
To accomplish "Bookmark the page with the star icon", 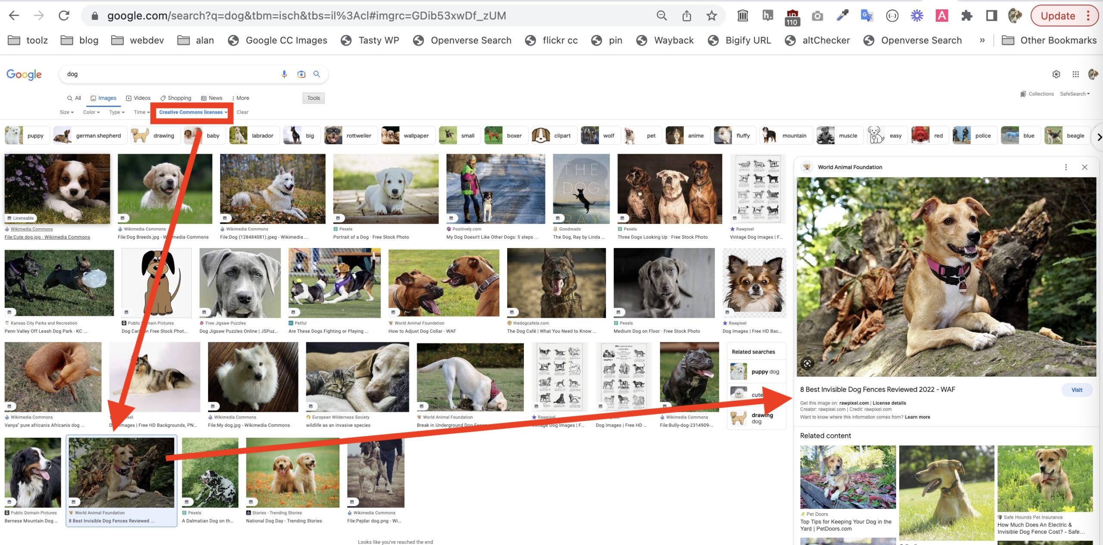I will point(711,16).
